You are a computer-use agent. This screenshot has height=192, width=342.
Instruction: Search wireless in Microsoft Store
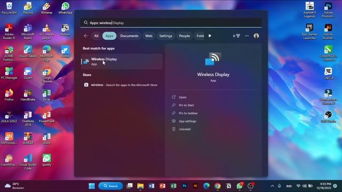pyautogui.click(x=122, y=85)
